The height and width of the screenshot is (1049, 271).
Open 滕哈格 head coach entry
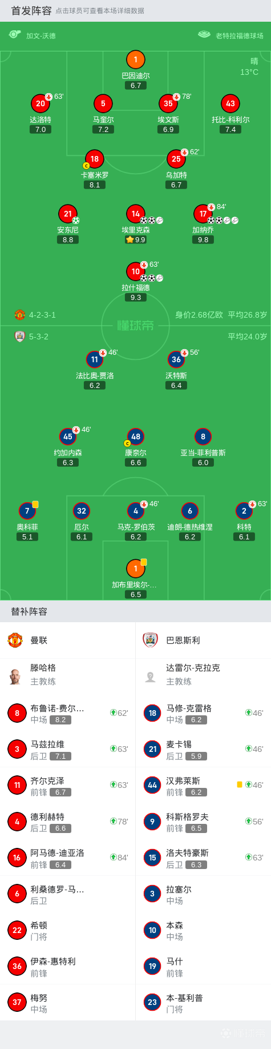point(67,675)
